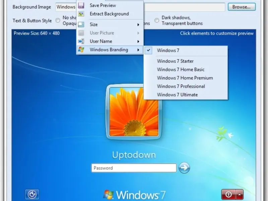Open the User Name menu entry
Screen dimensions: 268x201
[110, 41]
